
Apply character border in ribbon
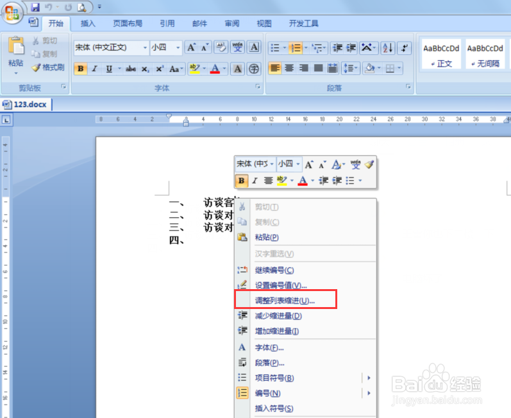(254, 47)
